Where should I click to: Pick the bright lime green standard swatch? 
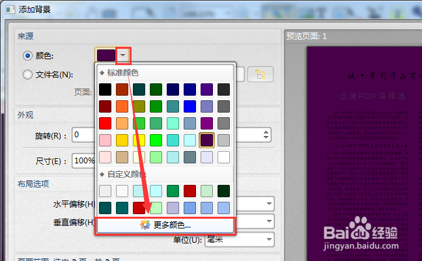coord(156,140)
